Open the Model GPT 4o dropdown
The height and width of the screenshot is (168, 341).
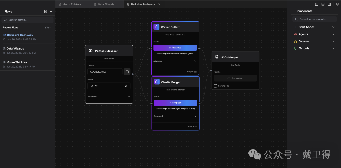click(109, 86)
